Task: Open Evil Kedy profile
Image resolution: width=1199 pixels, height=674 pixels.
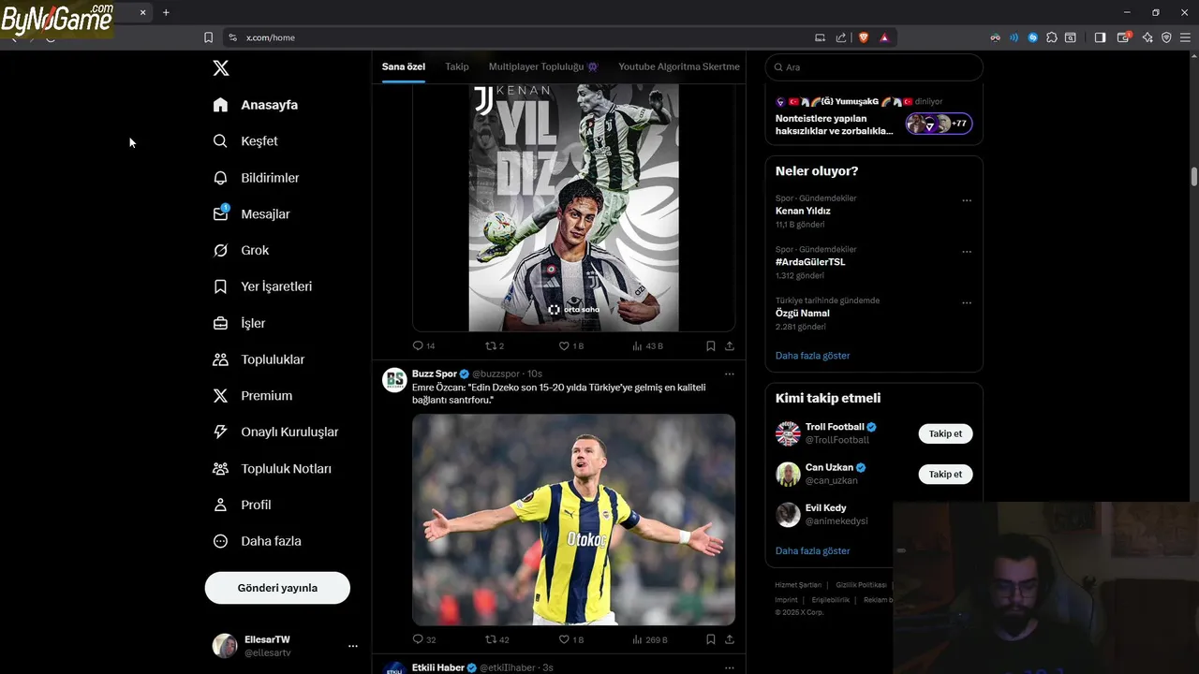Action: pos(826,508)
